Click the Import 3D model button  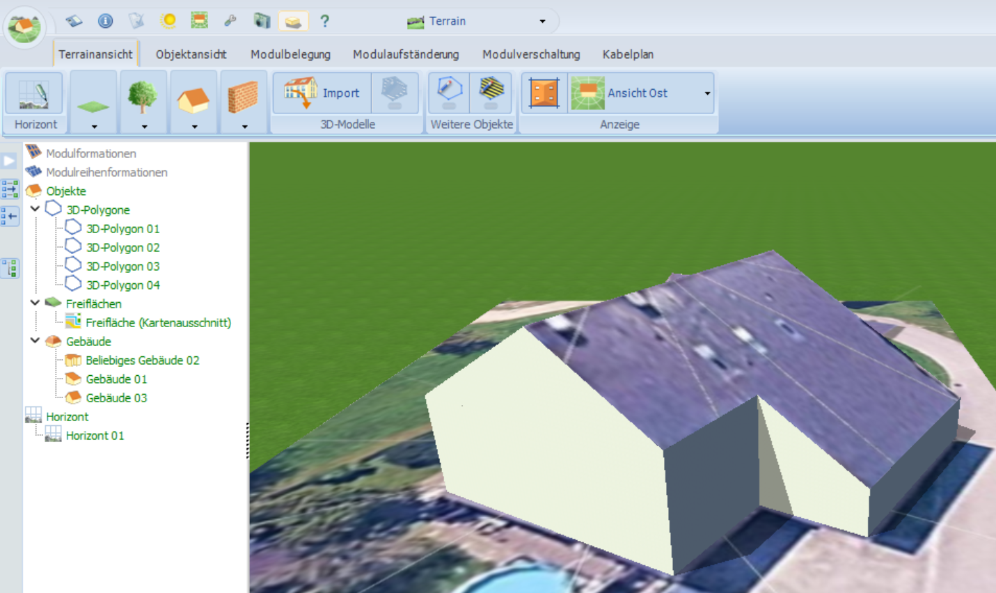point(322,93)
